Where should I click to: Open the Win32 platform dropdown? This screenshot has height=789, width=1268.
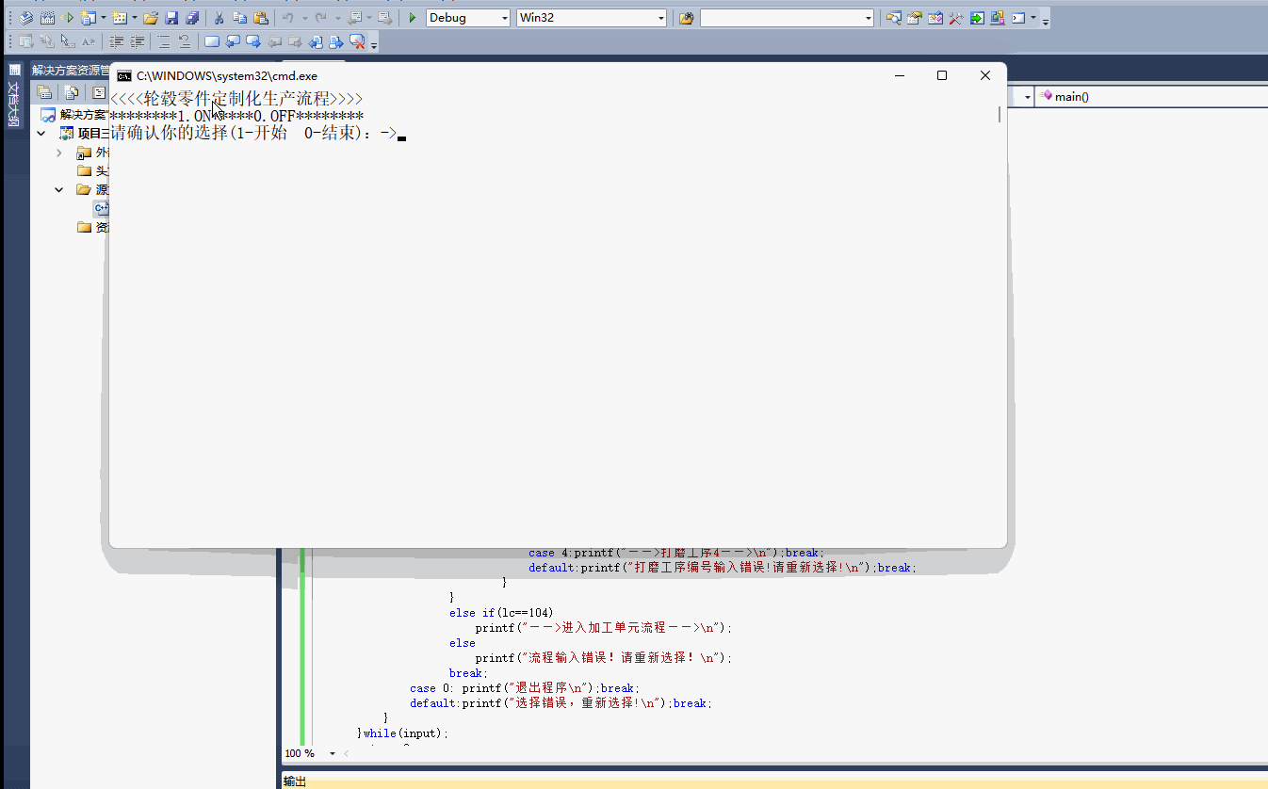click(x=660, y=18)
